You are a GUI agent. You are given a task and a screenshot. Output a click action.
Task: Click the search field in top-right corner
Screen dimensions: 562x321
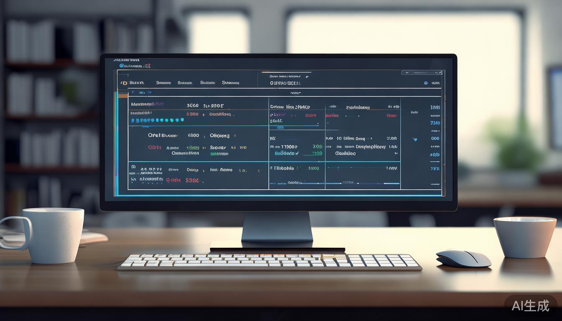coord(420,73)
